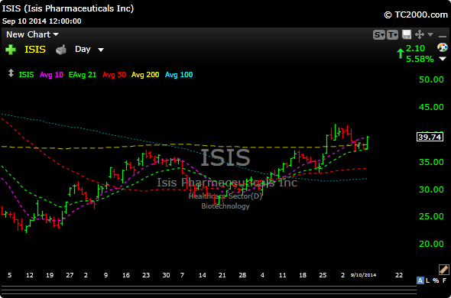
Task: Click the 28 date axis label
Action: (242, 275)
